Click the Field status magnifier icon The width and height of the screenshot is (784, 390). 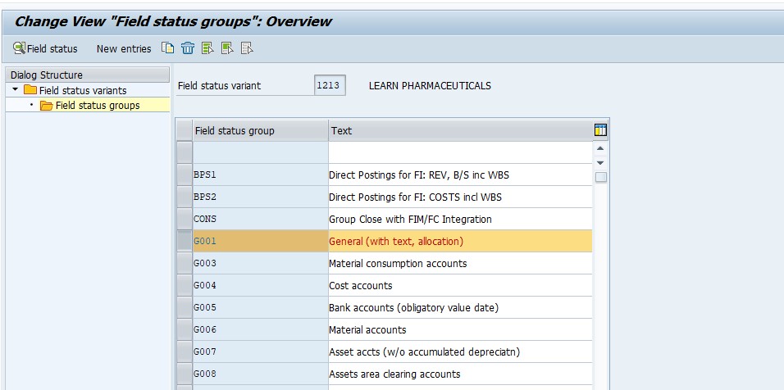click(19, 48)
